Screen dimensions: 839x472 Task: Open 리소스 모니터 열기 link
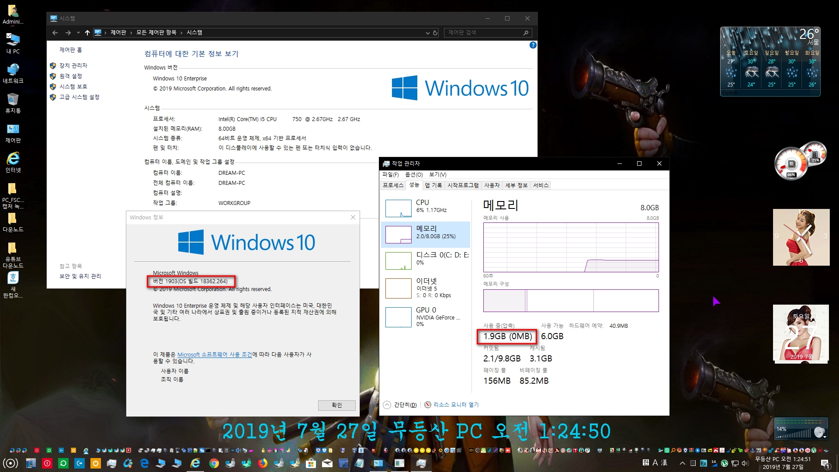pyautogui.click(x=456, y=405)
